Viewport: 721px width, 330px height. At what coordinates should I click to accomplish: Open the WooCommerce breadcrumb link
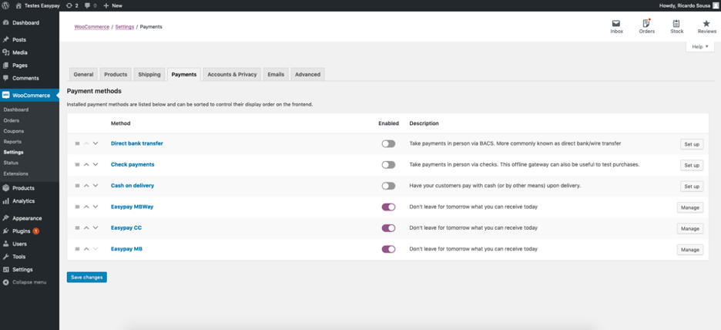click(92, 27)
